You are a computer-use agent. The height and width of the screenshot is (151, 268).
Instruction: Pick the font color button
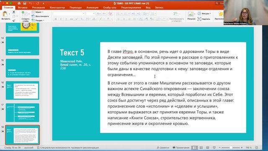click(108, 19)
